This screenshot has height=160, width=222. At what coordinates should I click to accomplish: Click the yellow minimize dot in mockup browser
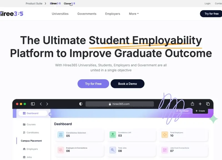(x=21, y=104)
